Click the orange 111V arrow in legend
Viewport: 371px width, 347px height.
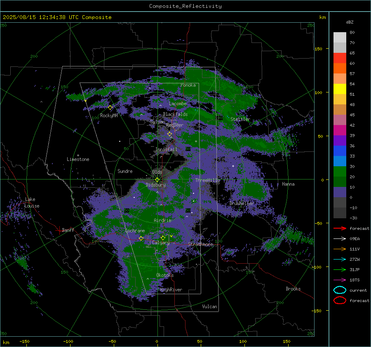click(340, 249)
